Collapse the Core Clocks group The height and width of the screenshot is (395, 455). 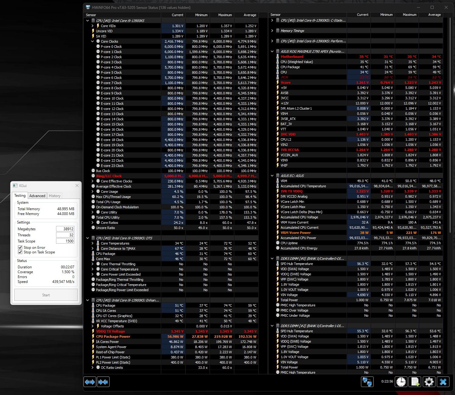(93, 41)
